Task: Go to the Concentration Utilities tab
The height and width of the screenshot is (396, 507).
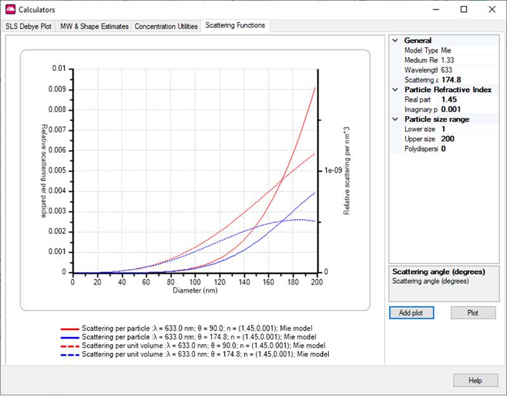Action: click(166, 27)
